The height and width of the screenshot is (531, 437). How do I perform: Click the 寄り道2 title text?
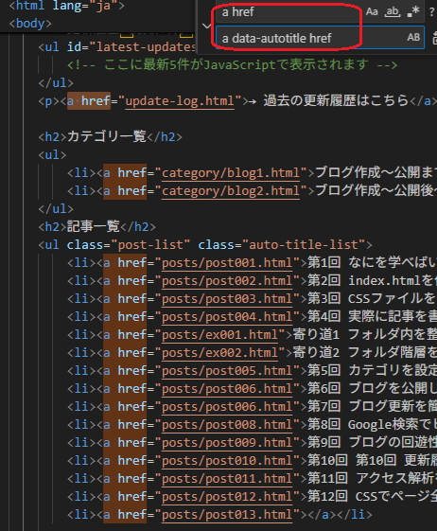pos(364,352)
